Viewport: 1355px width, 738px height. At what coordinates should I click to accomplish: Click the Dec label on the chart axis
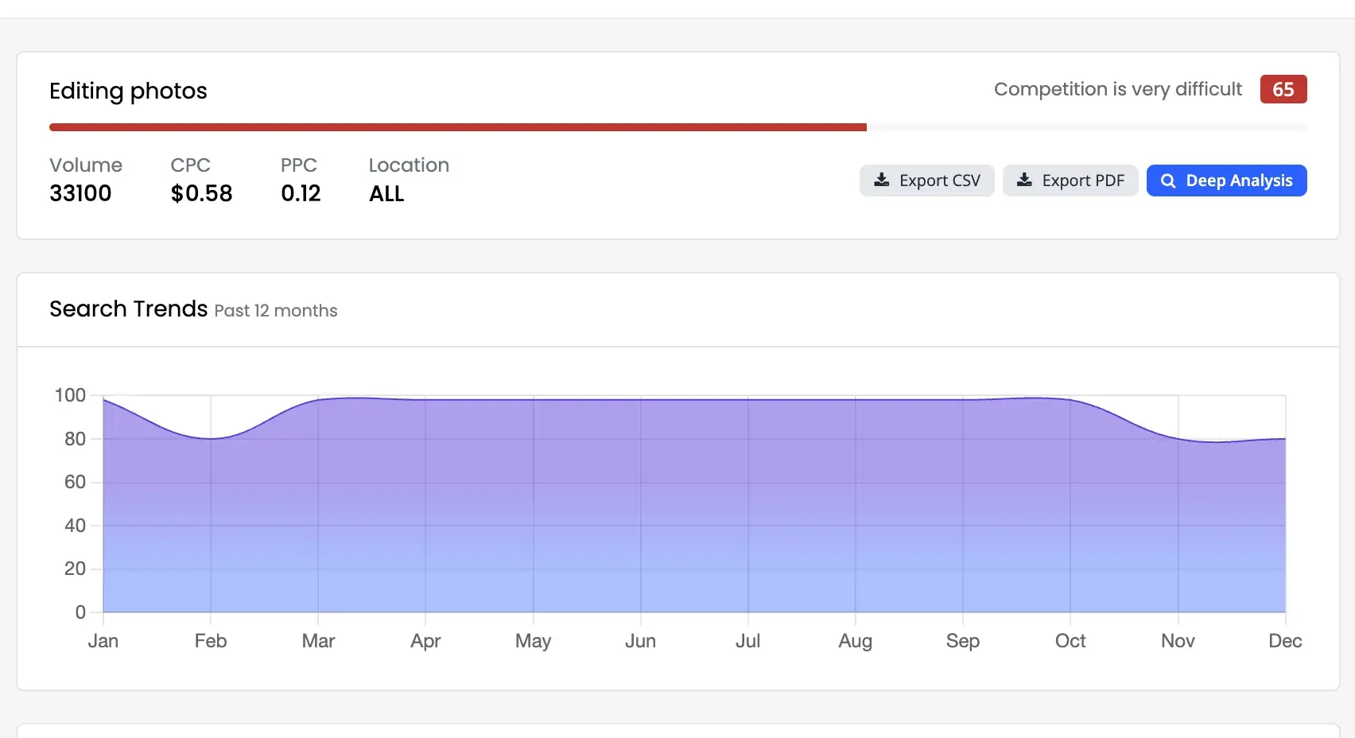(1285, 640)
